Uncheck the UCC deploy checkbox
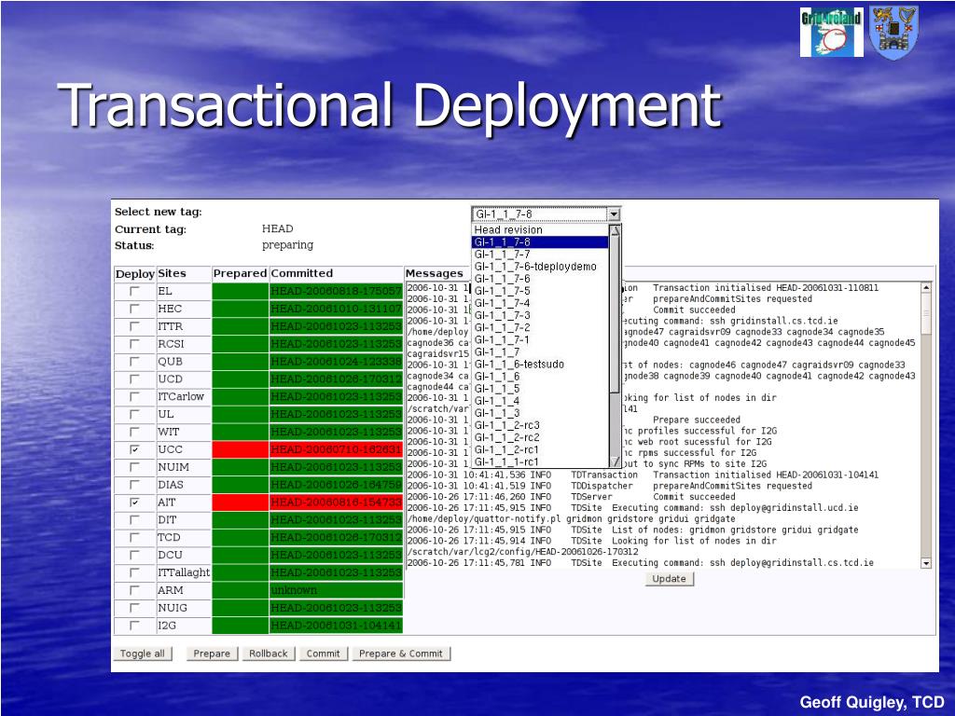Image resolution: width=955 pixels, height=716 pixels. [x=134, y=449]
